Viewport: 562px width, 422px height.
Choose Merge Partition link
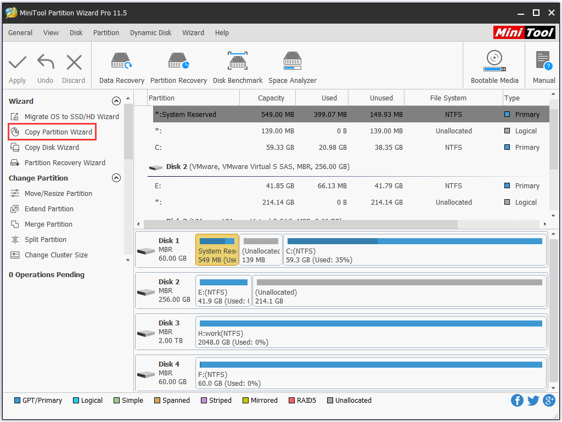[48, 224]
